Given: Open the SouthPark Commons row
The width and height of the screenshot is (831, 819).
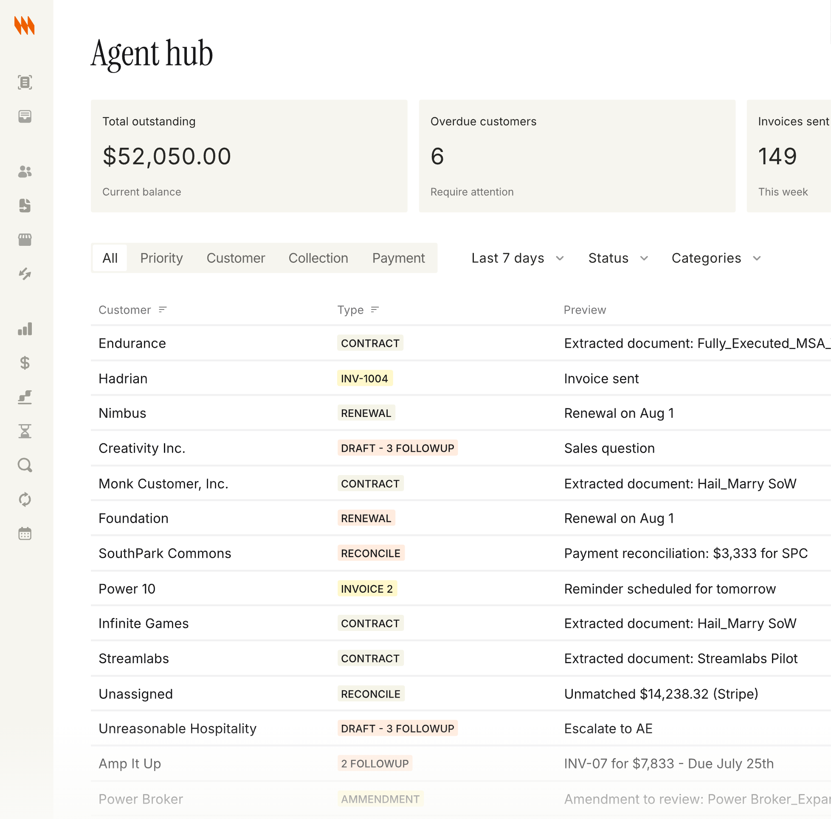Looking at the screenshot, I should pos(461,553).
